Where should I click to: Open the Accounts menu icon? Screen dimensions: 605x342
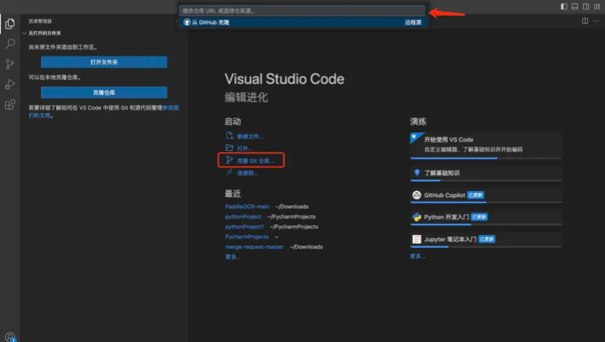click(x=11, y=337)
